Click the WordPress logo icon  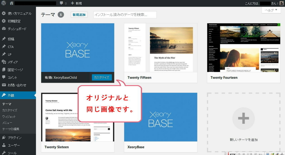[x=4, y=3]
